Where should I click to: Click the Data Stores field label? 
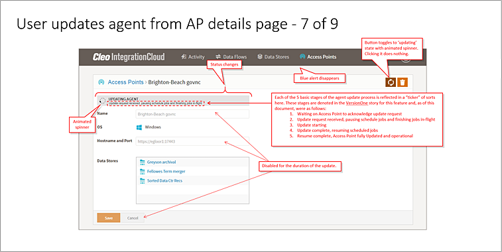107,160
